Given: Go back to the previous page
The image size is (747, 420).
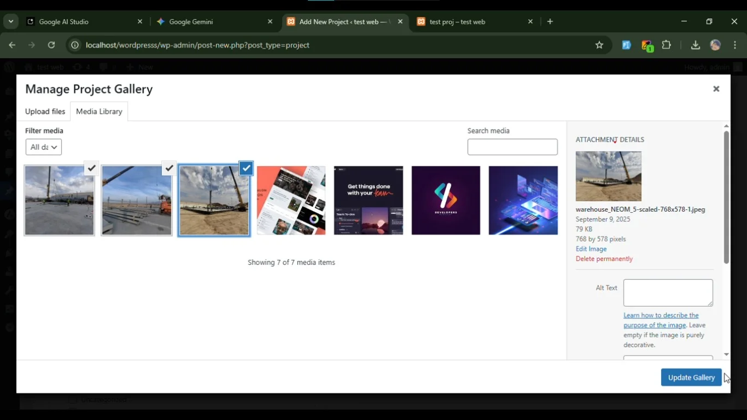Looking at the screenshot, I should 12,45.
